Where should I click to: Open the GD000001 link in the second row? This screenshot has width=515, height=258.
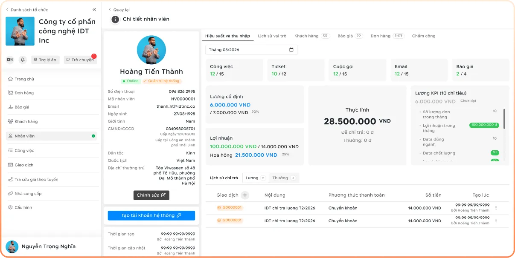tap(230, 221)
